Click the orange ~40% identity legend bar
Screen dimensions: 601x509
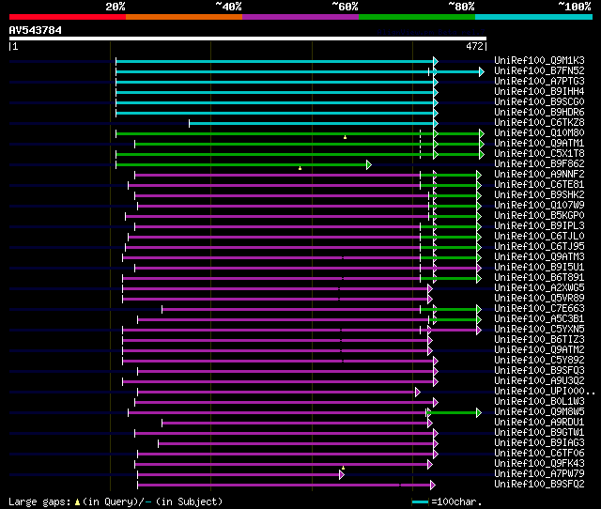point(184,17)
